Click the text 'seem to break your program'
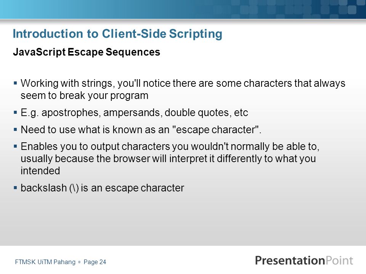This screenshot has height=274, width=366. [85, 96]
